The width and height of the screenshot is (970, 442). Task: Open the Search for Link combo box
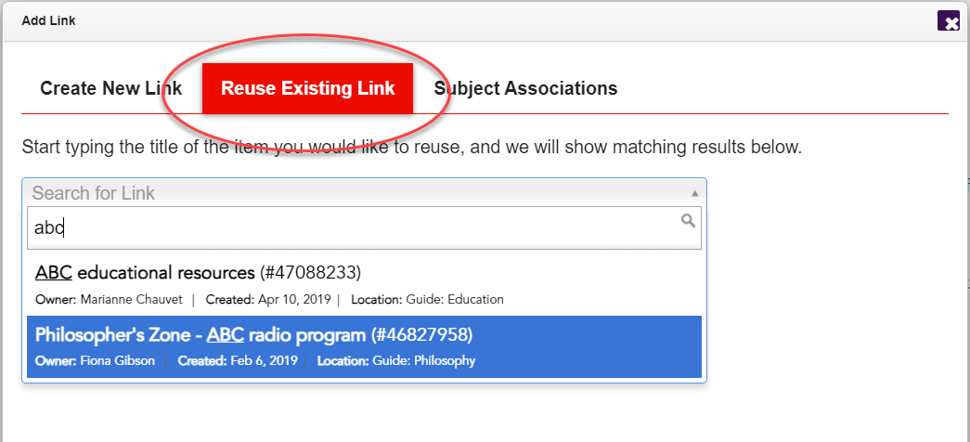362,193
